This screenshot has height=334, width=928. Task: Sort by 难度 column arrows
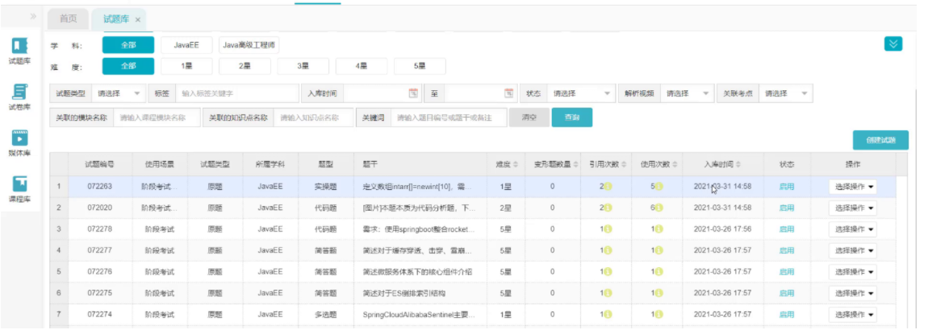click(515, 165)
